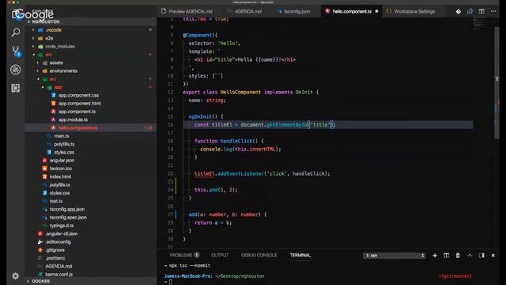Expand the assets folder
Screen dimensions: 506x285
coord(56,63)
